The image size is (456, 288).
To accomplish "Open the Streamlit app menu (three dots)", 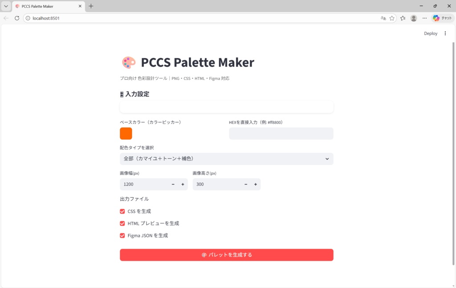I will (x=445, y=33).
